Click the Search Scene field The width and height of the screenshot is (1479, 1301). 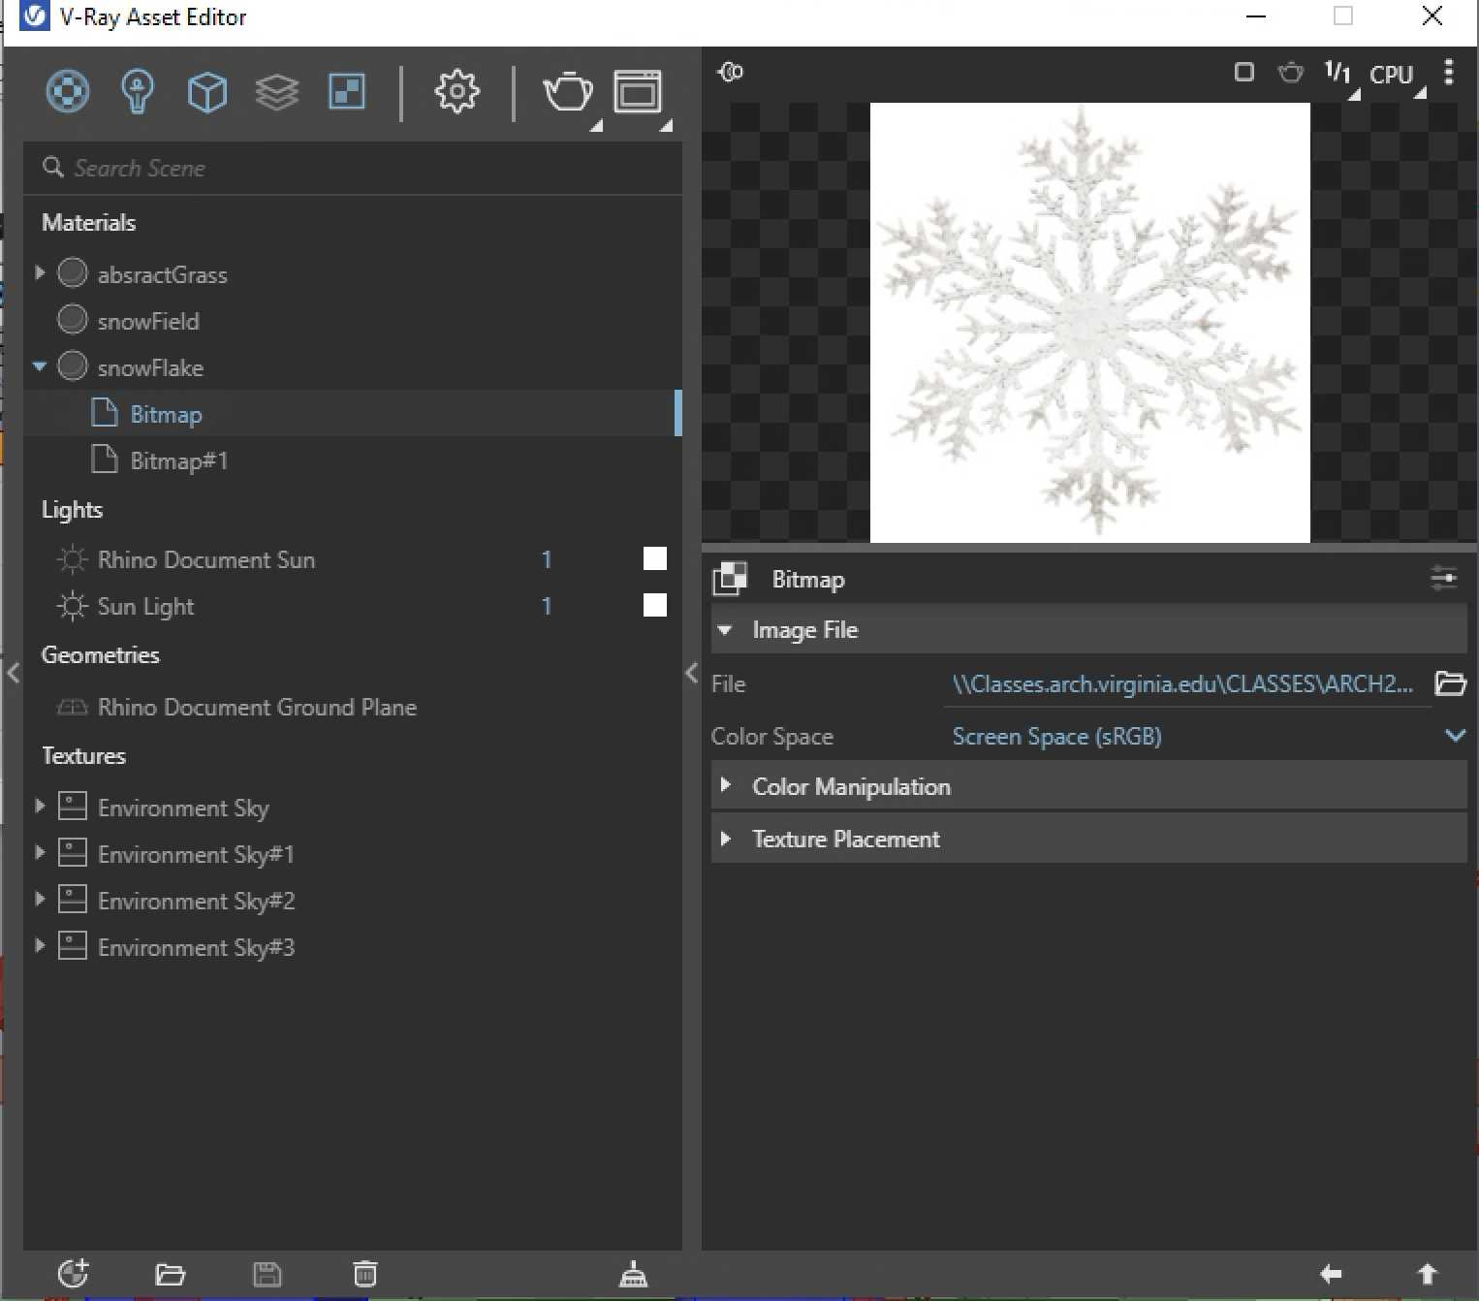pyautogui.click(x=353, y=169)
